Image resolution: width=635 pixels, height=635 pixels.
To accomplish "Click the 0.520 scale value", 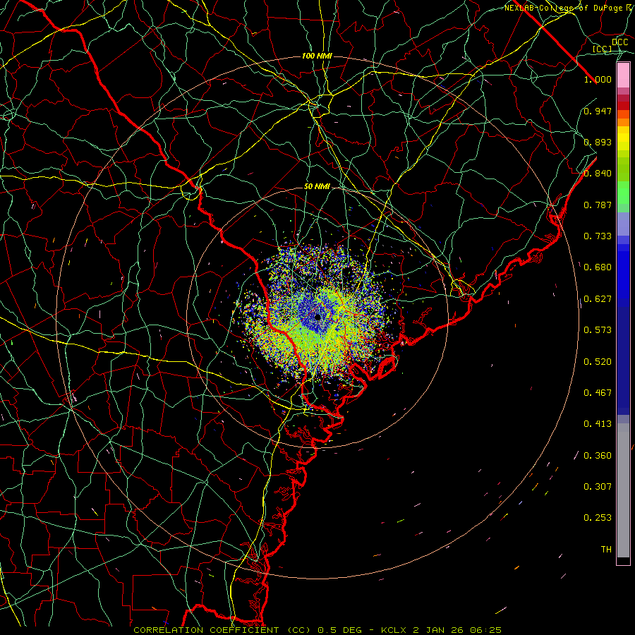I will [598, 362].
